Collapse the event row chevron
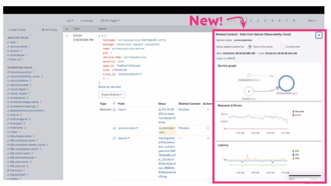 pos(67,35)
